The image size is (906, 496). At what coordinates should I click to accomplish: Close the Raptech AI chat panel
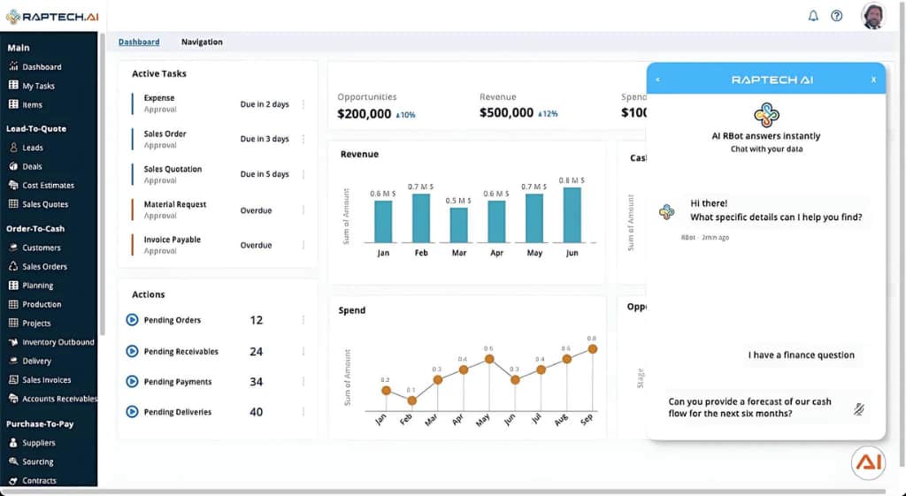873,80
